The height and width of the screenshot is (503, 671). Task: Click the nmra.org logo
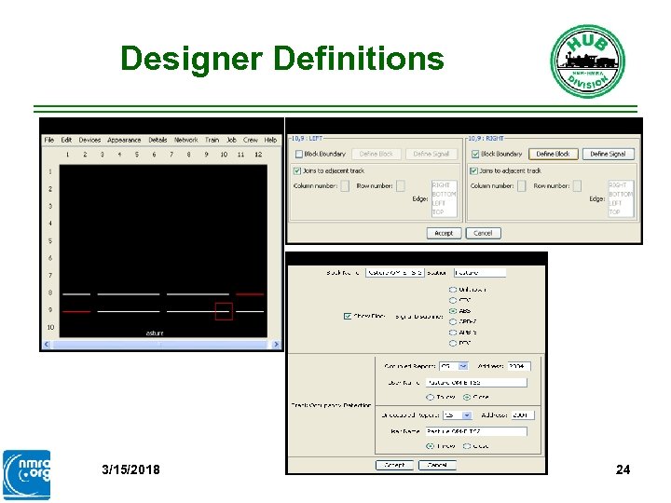tap(26, 475)
